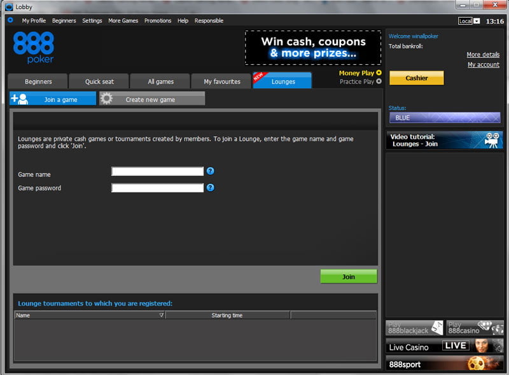Open the Settings menu
The width and height of the screenshot is (509, 375).
pos(92,20)
